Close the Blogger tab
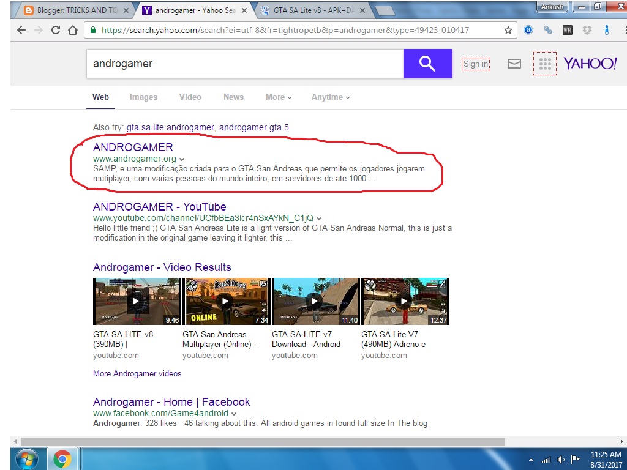This screenshot has height=470, width=627. (x=126, y=10)
